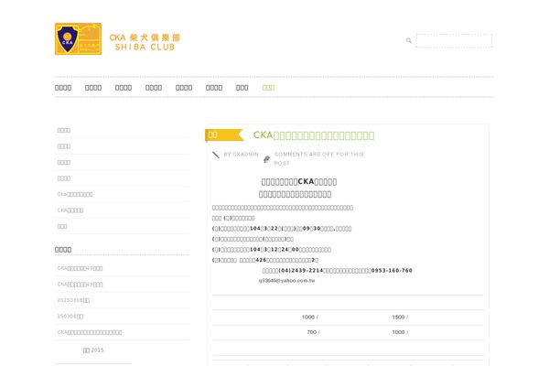Open sidebar link starting with lowercase Cka
This screenshot has height=366, width=549.
(x=75, y=194)
